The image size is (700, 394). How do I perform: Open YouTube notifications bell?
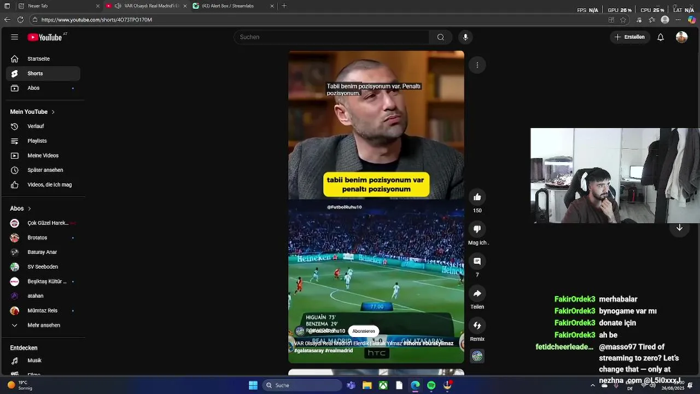click(x=661, y=37)
